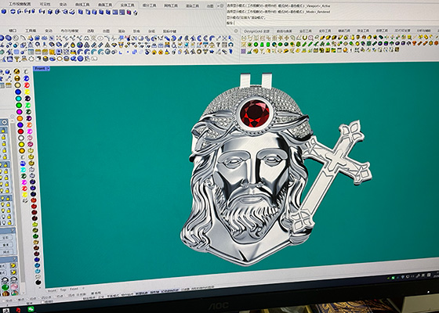Open the Front viewport title dropdown arrow

[x=48, y=69]
